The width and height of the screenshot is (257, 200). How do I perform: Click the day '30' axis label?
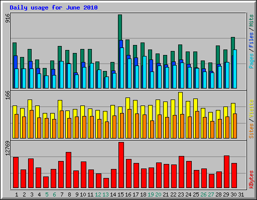click(233, 194)
